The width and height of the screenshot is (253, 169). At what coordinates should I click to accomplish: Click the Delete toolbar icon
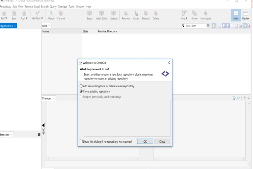[156, 15]
